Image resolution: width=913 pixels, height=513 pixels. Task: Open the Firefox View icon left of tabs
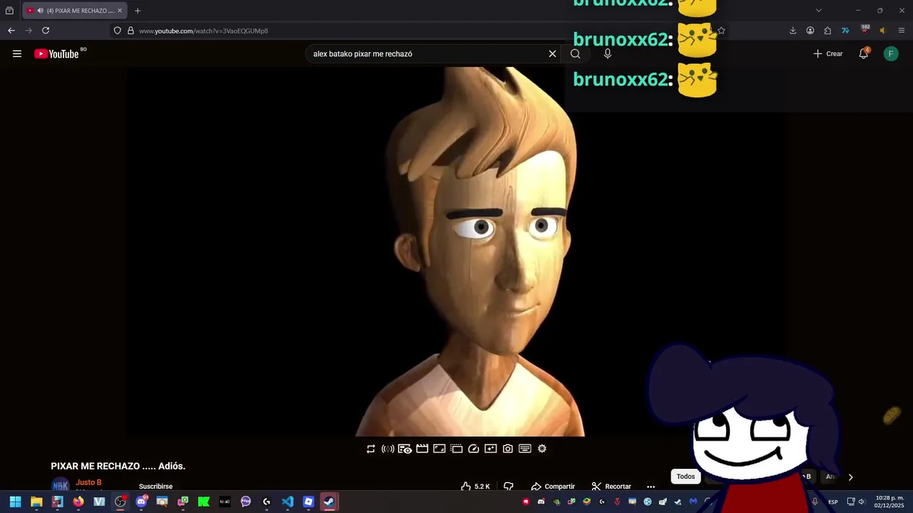(9, 11)
